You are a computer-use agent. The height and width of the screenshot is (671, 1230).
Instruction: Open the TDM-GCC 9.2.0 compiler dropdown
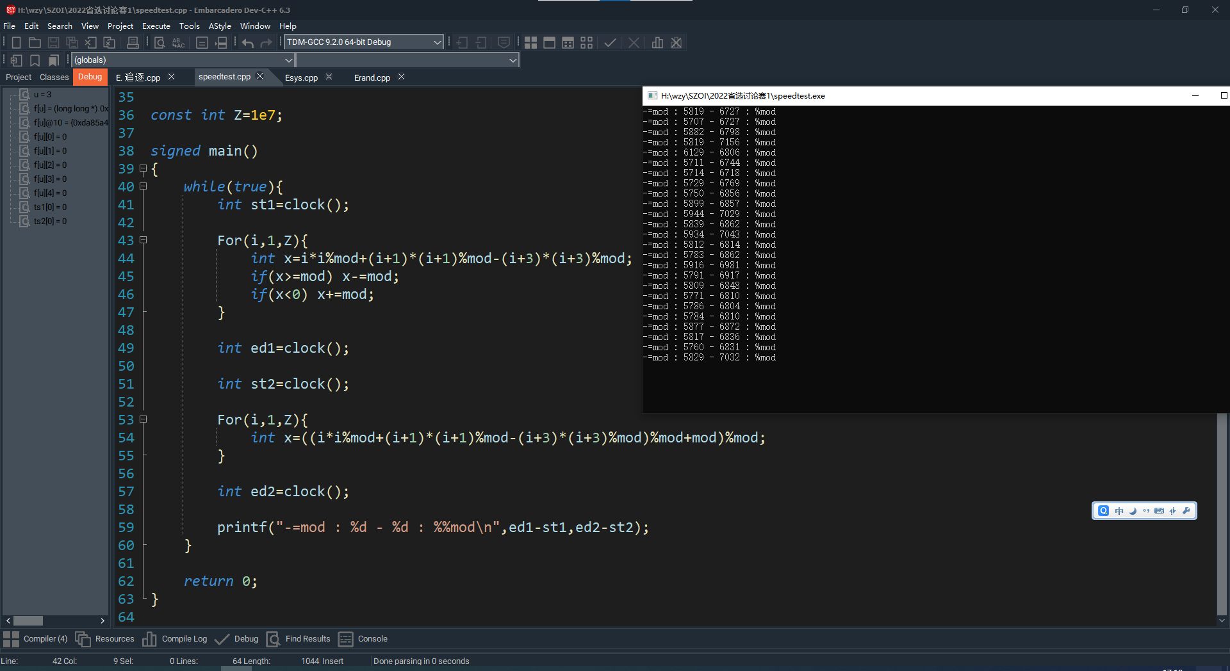364,42
